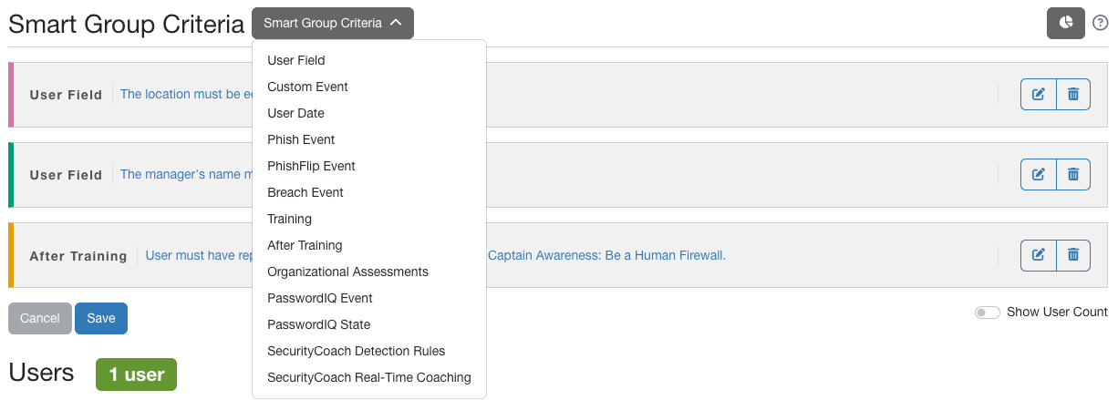Cancel the smart group changes
1118x400 pixels.
tap(40, 318)
